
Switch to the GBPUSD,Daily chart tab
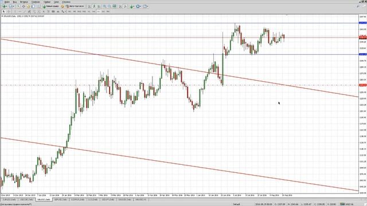pos(61,200)
